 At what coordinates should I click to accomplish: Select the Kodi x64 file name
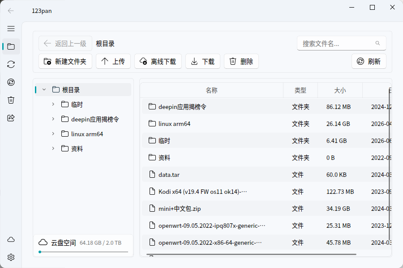click(x=203, y=192)
